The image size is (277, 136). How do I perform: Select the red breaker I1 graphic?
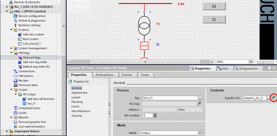point(144,46)
